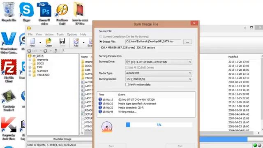Click the Bootable Image status label
The height and width of the screenshot is (148, 263).
pos(62,139)
